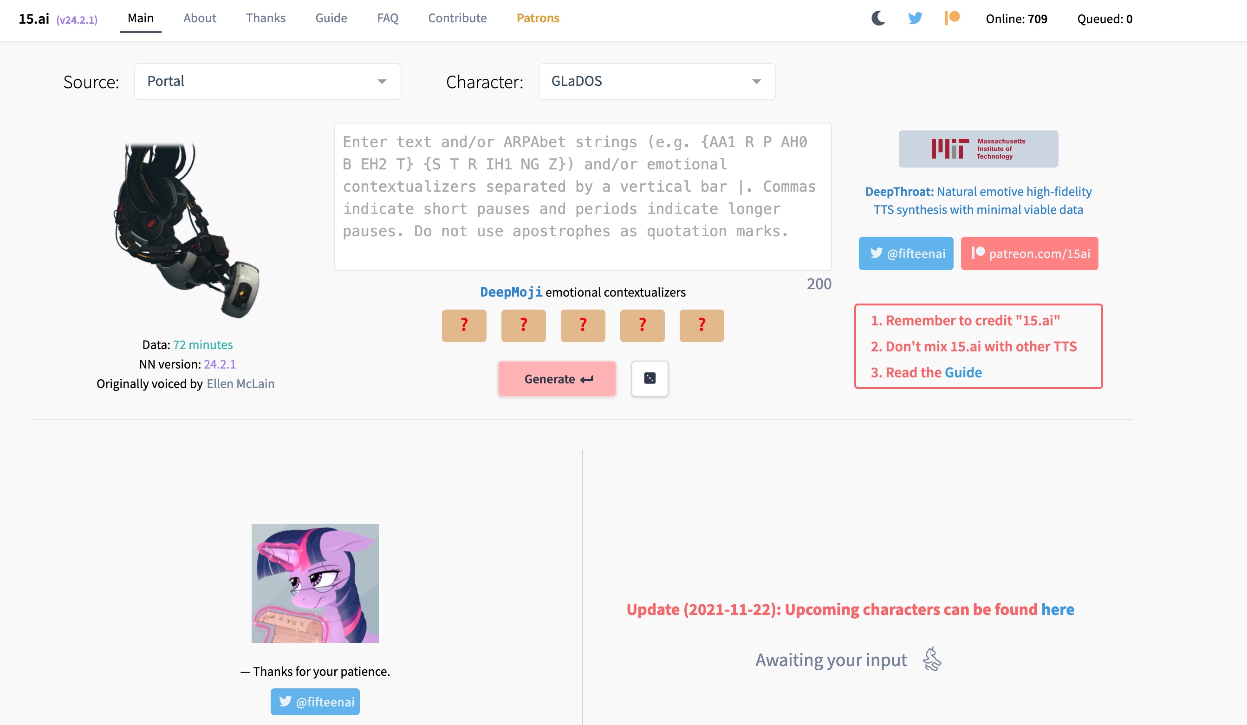The height and width of the screenshot is (725, 1247).
Task: Open Patreon icon in top navbar
Action: 952,18
